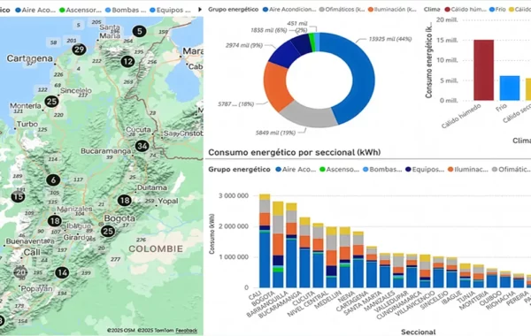Select cluster marker 25 near Bogota
The height and width of the screenshot is (336, 531).
tap(108, 231)
